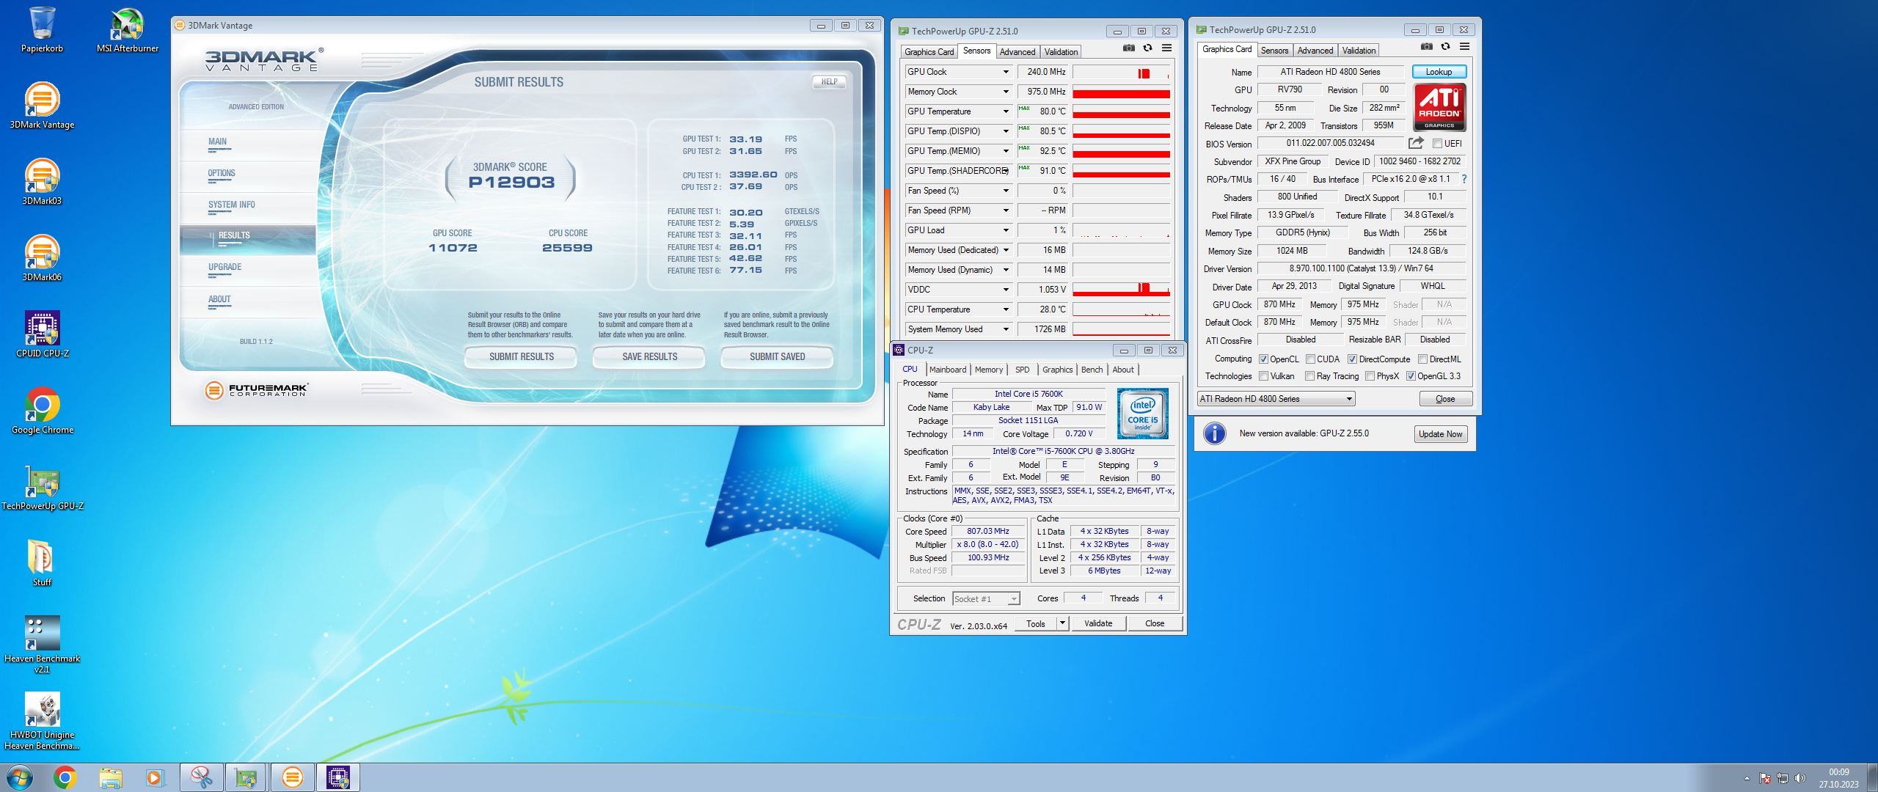
Task: Open TechPowerUp GPU-Z desktop shortcut
Action: (42, 488)
